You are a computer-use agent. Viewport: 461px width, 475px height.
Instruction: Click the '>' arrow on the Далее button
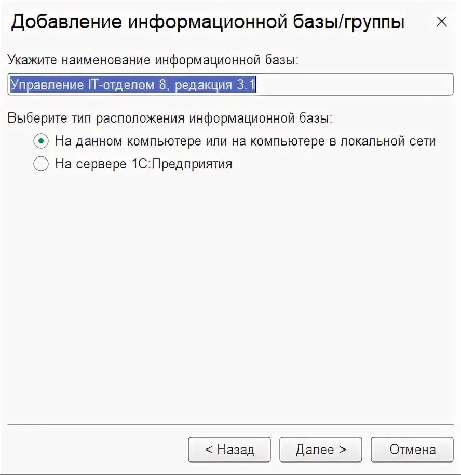(x=342, y=449)
